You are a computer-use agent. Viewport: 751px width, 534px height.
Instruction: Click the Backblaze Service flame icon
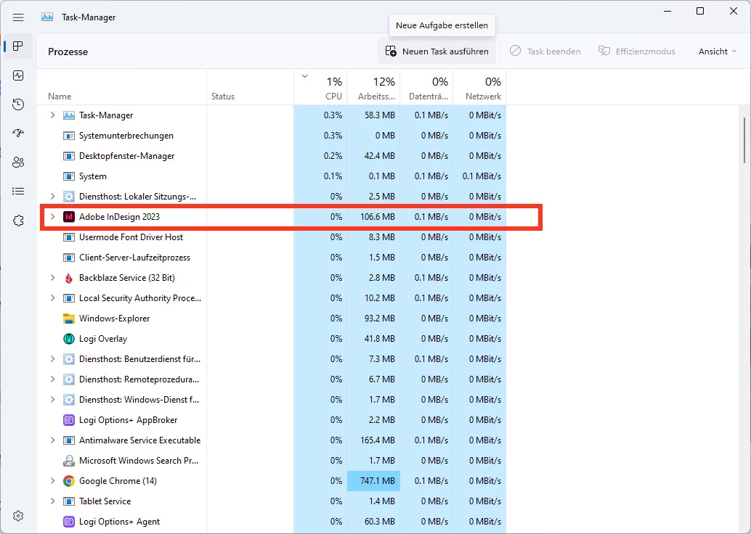[69, 278]
